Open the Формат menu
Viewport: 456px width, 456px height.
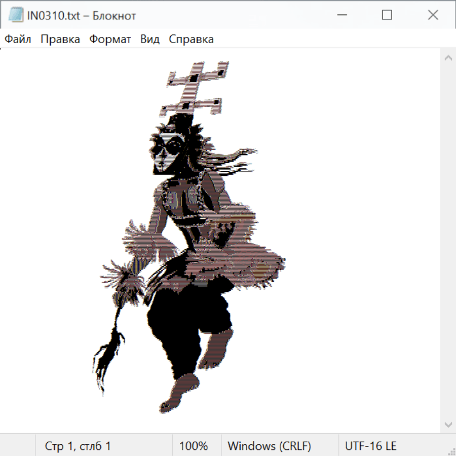pyautogui.click(x=110, y=39)
